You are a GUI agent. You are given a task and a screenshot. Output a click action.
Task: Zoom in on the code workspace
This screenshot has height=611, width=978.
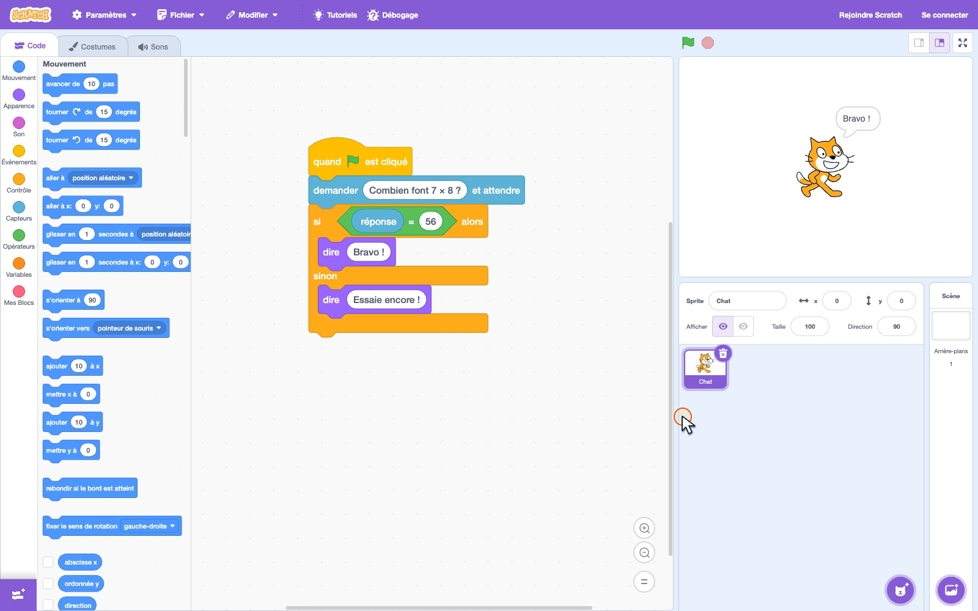click(x=644, y=529)
